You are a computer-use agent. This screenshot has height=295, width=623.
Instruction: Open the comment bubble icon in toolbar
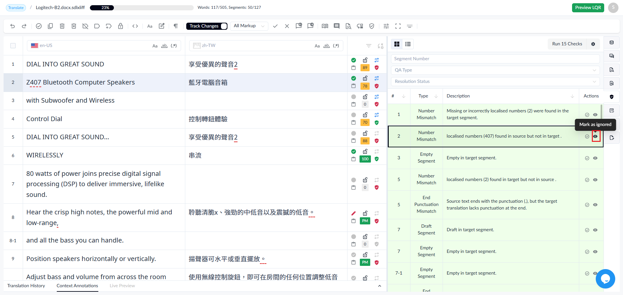336,26
